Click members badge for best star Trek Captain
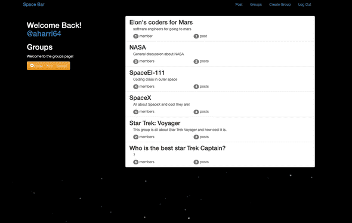 (135, 162)
